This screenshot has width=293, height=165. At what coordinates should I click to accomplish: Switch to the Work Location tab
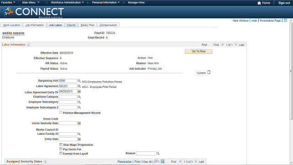pyautogui.click(x=11, y=25)
